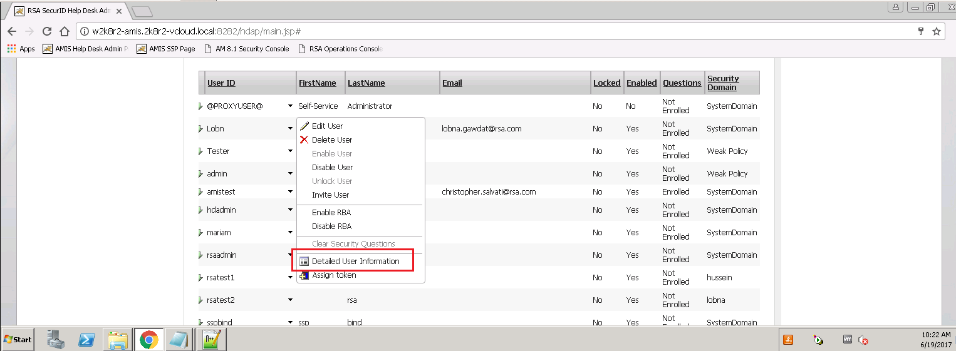956x351 pixels.
Task: Expand the amistest row triangle
Action: (x=201, y=192)
